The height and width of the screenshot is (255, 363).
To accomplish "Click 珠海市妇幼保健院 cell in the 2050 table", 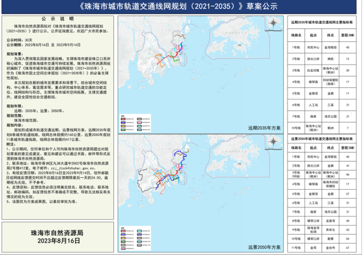I will 330,184.
